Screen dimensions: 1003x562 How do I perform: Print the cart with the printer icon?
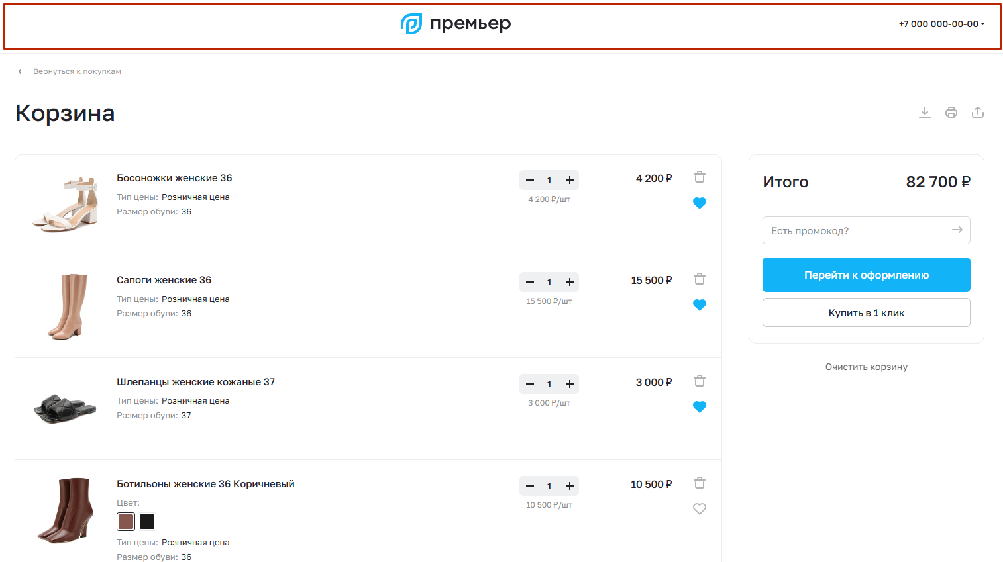pos(951,113)
